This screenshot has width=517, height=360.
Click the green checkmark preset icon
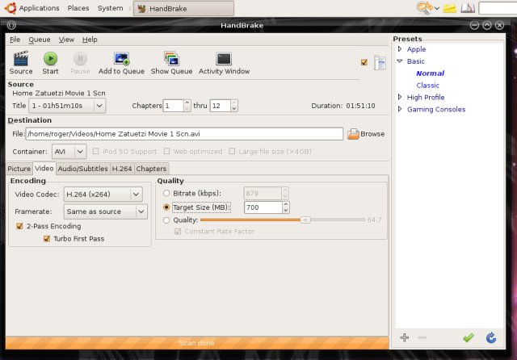pos(468,337)
